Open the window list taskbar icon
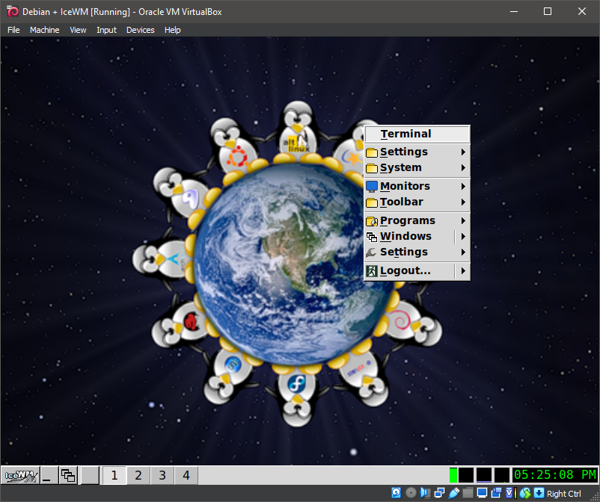This screenshot has width=600, height=502. (x=69, y=475)
